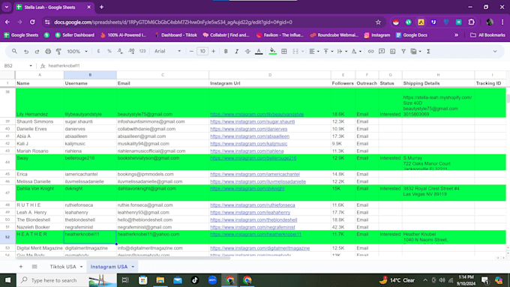
Task: Expand the zoom level dropdown
Action: [77, 52]
